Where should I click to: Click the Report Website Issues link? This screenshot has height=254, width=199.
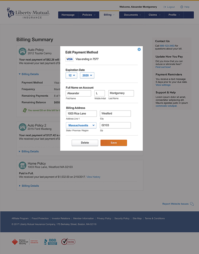click(x=175, y=204)
